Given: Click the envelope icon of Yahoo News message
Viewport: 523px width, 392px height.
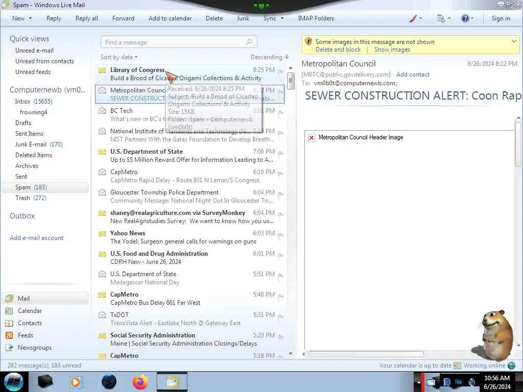Looking at the screenshot, I should (102, 233).
